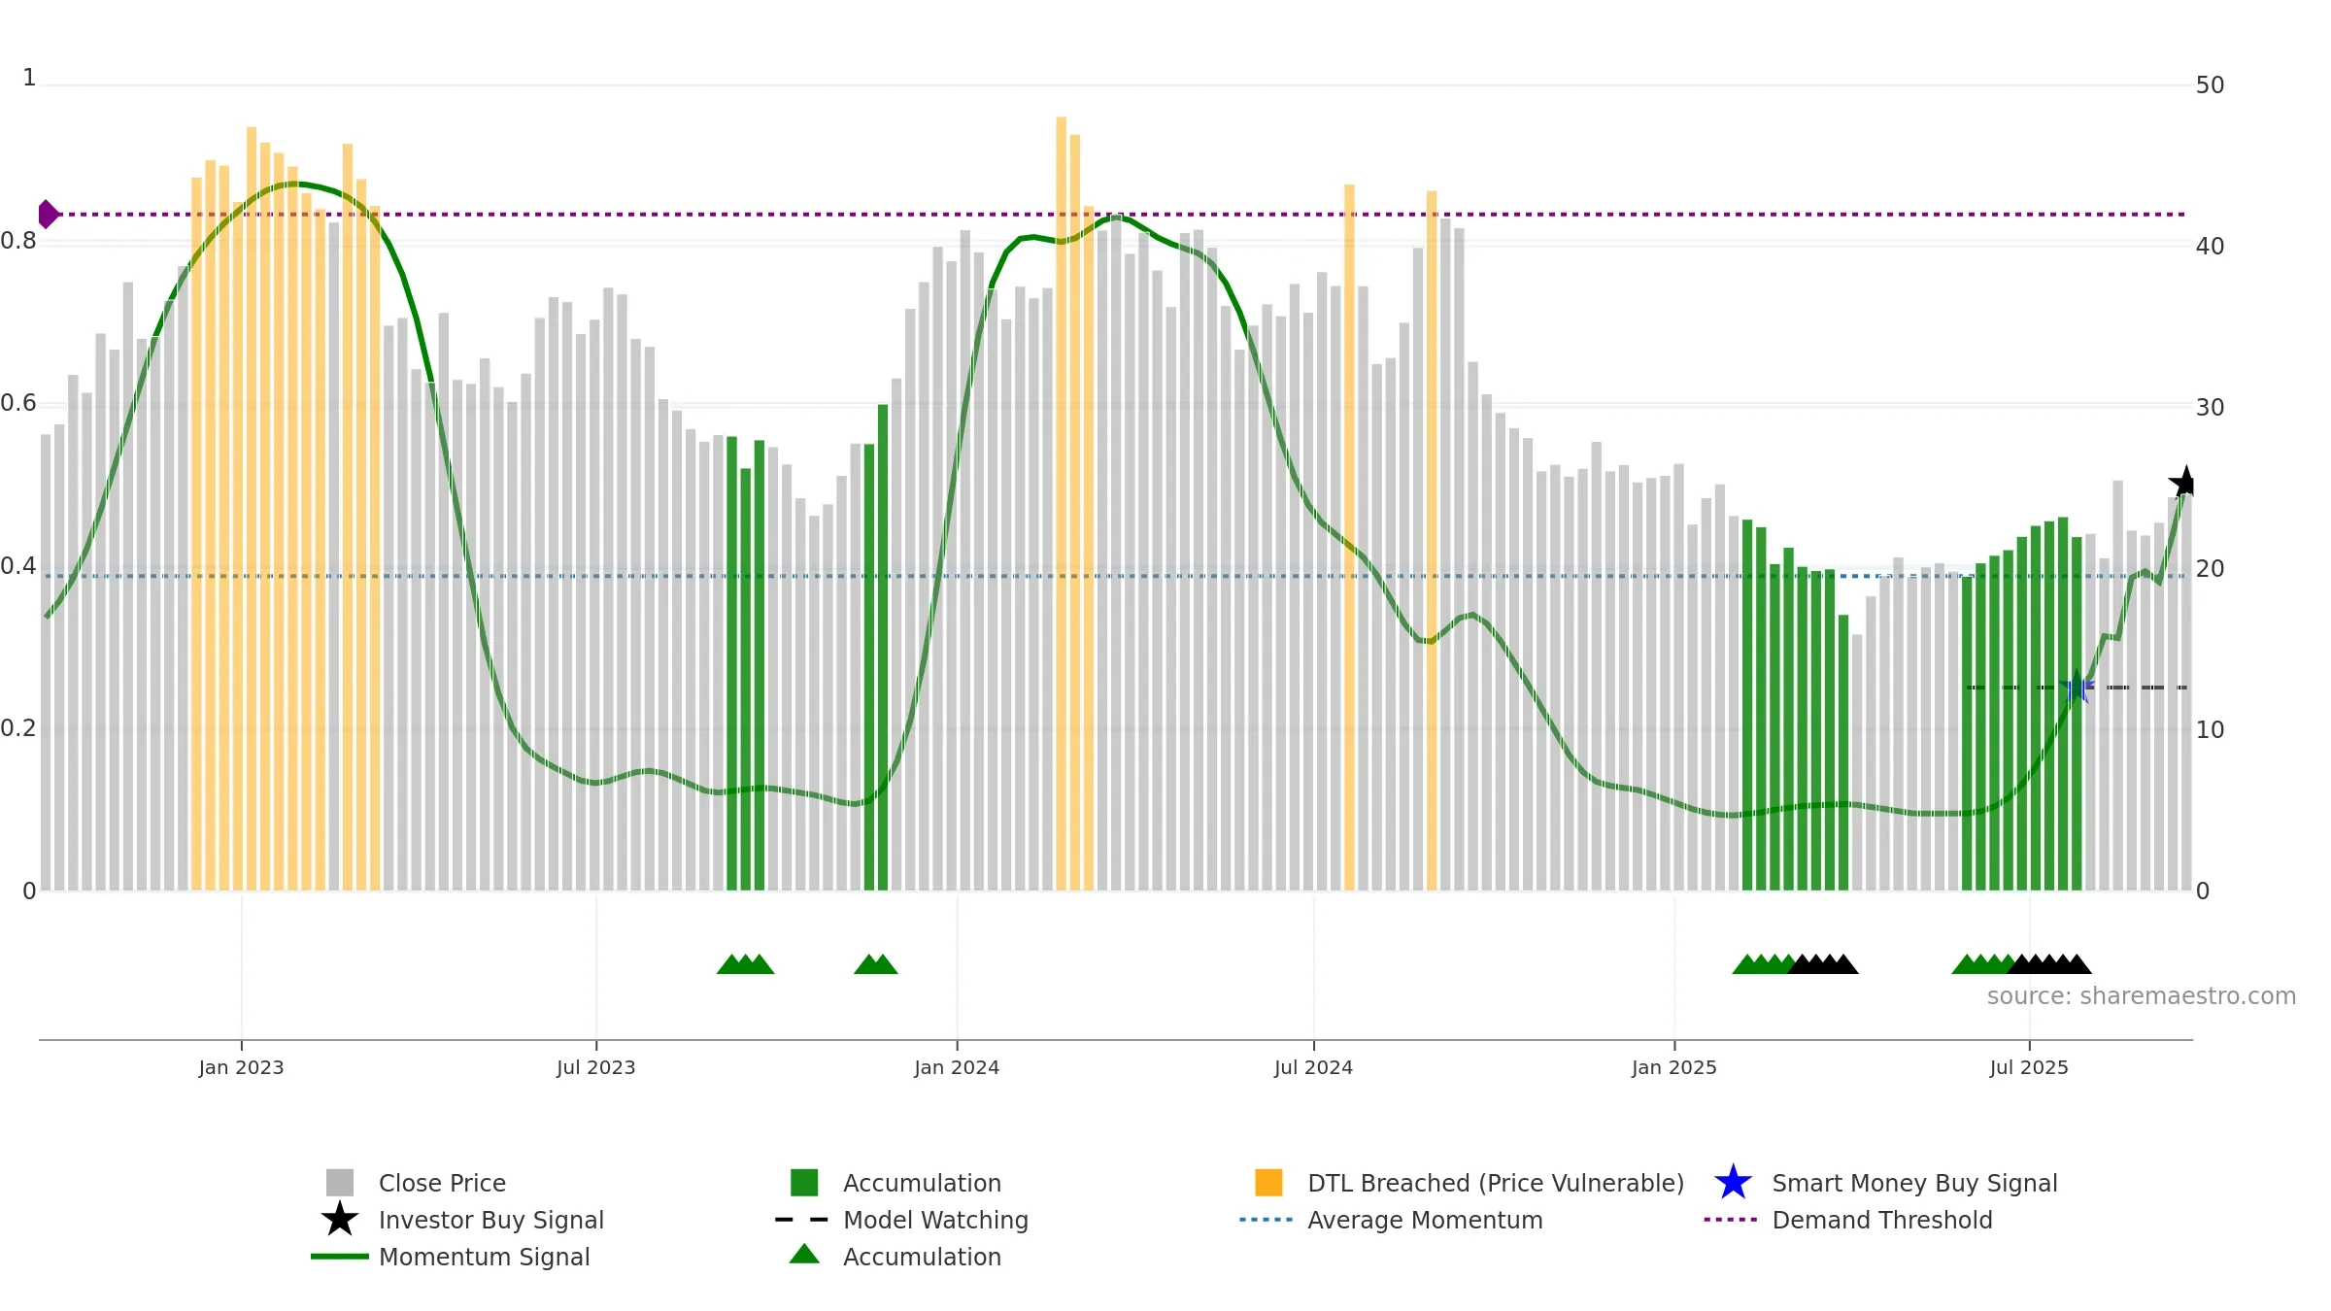The image size is (2331, 1311).
Task: Click the purple diamond Demand Threshold marker
Action: pyautogui.click(x=48, y=214)
